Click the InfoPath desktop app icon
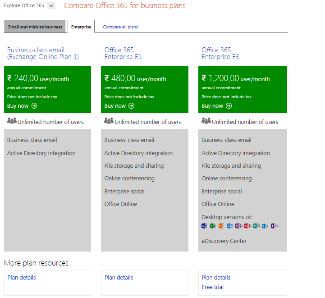Screen dimensions: 325x298 click(274, 226)
